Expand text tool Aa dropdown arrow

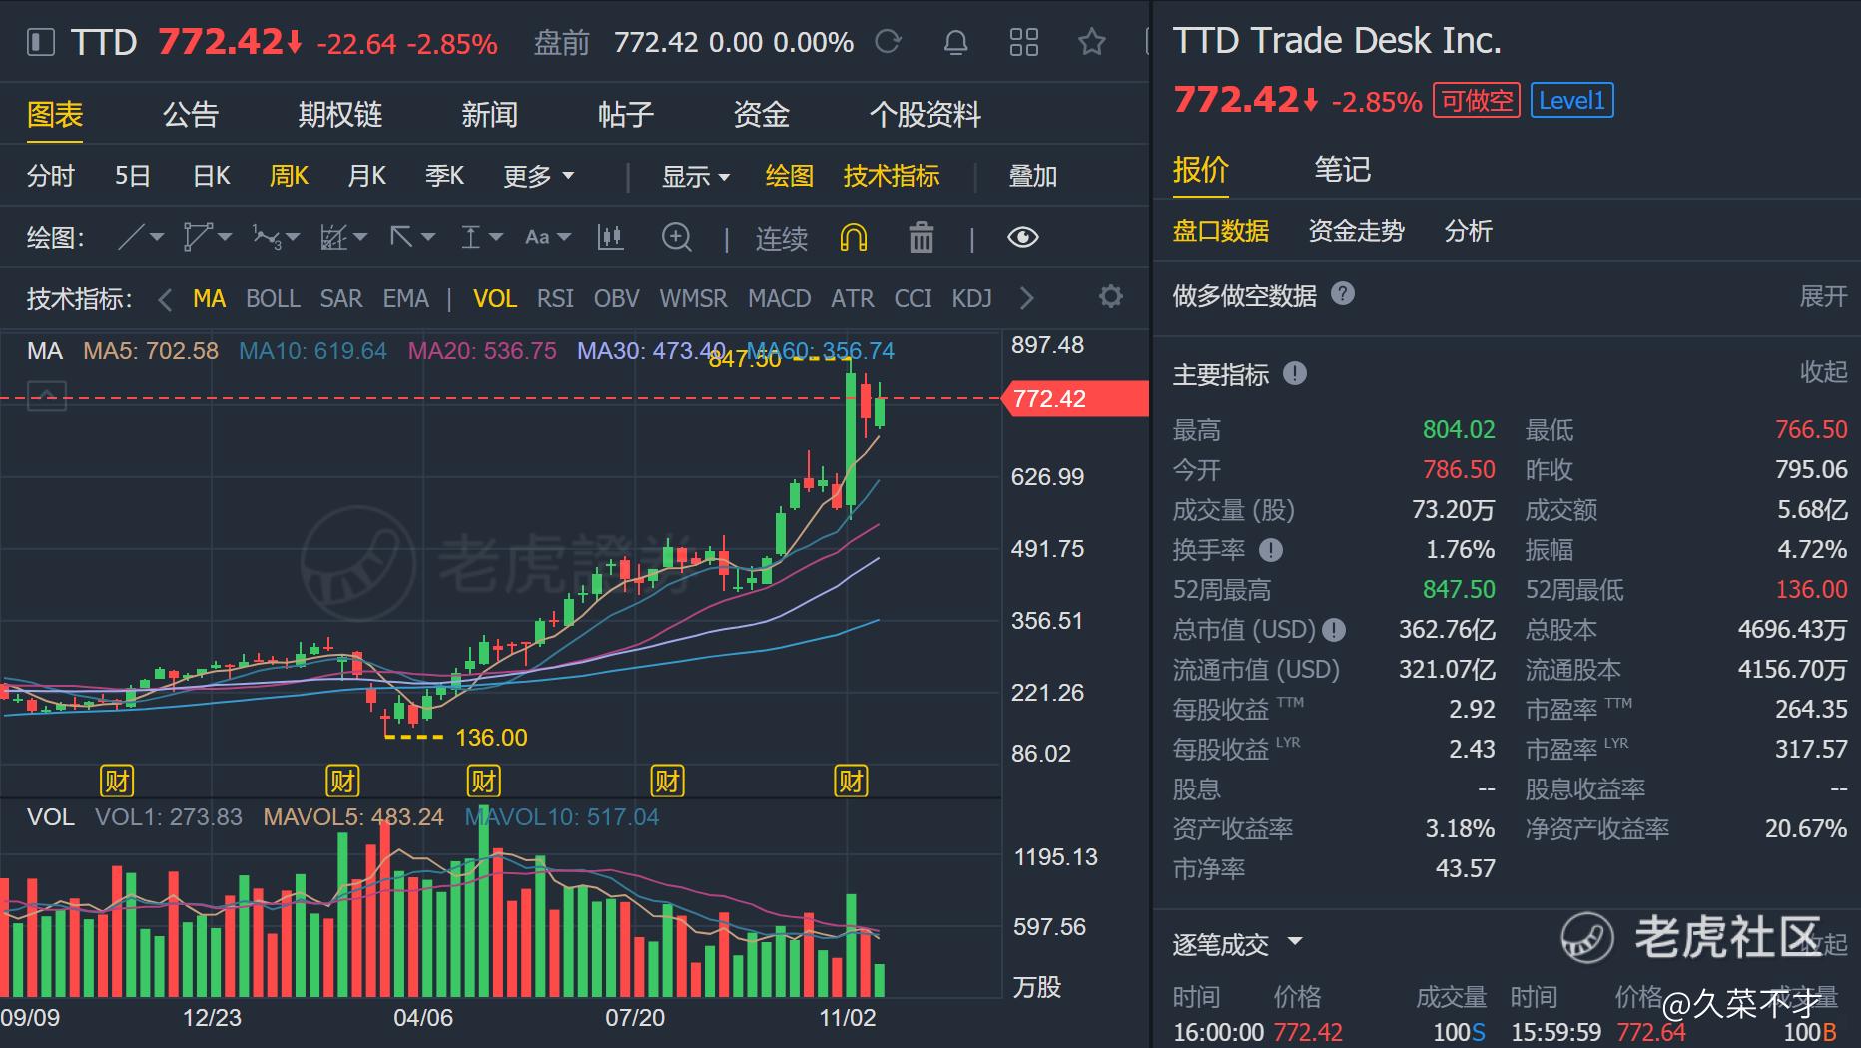tap(564, 237)
